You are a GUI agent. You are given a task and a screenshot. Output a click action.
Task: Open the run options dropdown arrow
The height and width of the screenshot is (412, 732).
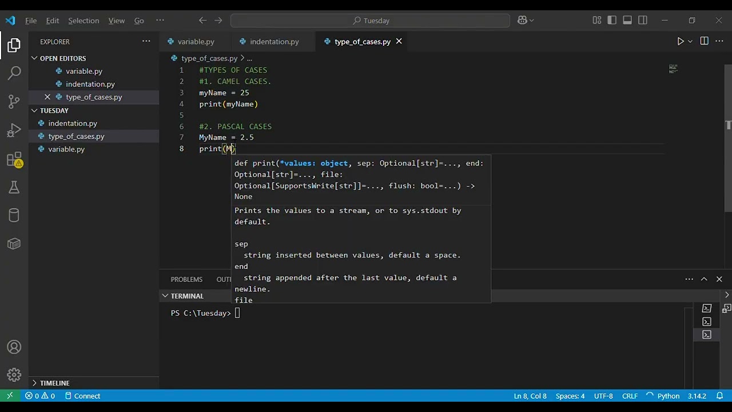point(690,41)
